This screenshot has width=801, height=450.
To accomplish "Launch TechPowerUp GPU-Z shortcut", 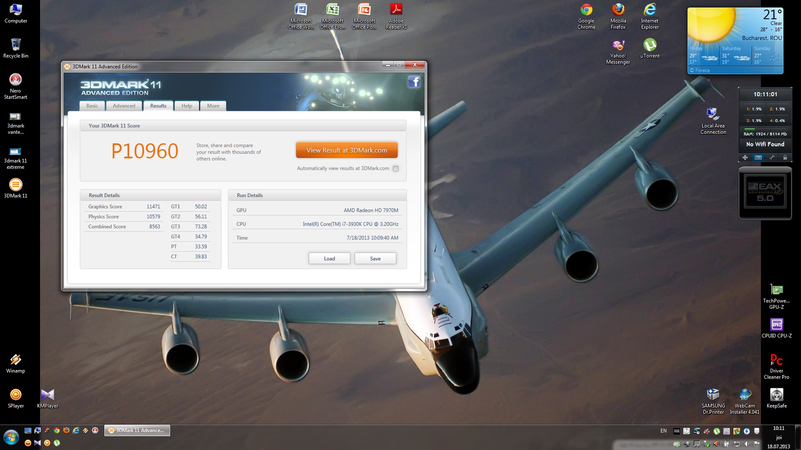I will [776, 296].
